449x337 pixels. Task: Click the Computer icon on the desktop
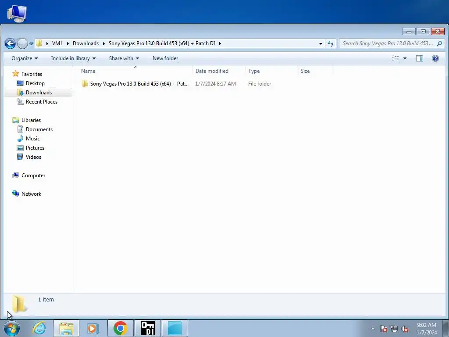[x=17, y=14]
